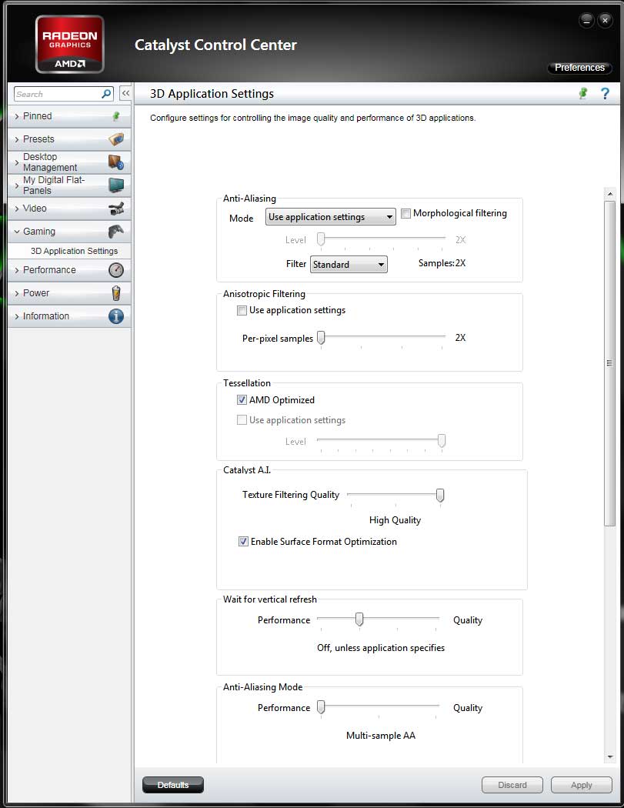Minimize the Catalyst Control Center window
The width and height of the screenshot is (624, 808).
586,21
